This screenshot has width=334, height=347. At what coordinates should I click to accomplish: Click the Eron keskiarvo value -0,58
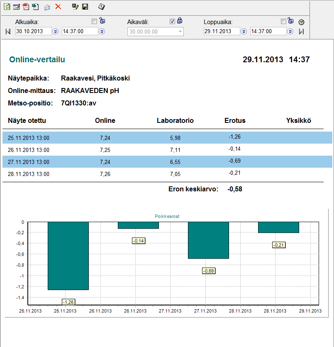point(235,189)
